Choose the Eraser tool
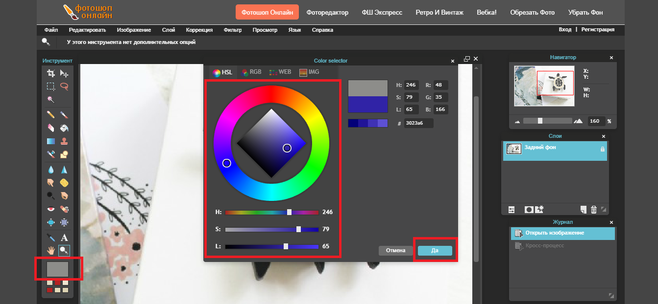Viewport: 658px width, 304px height. click(50, 128)
